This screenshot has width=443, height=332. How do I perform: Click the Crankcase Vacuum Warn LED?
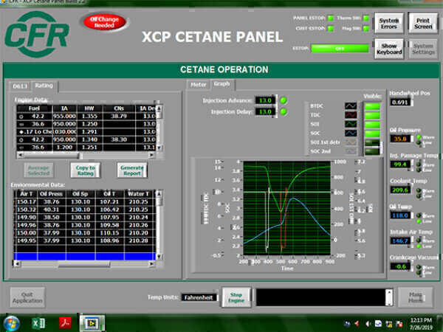coord(419,267)
